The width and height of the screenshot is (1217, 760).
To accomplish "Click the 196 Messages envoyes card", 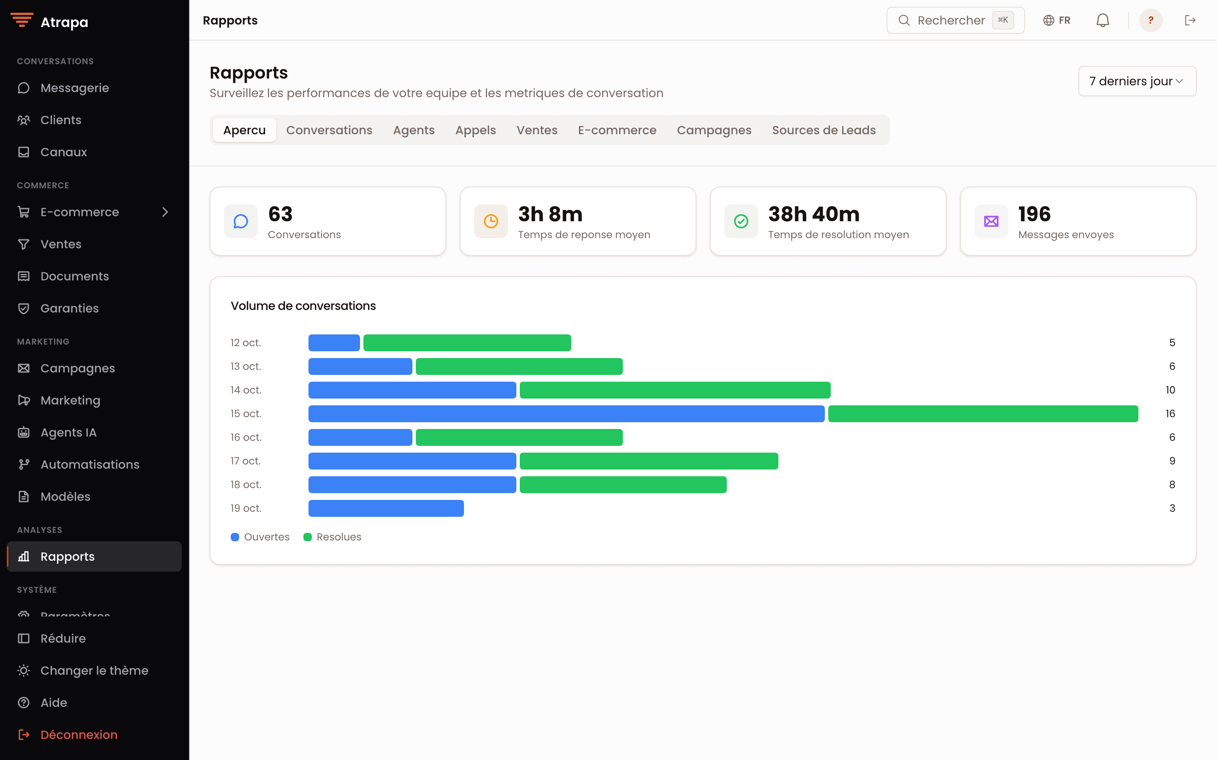I will 1078,221.
